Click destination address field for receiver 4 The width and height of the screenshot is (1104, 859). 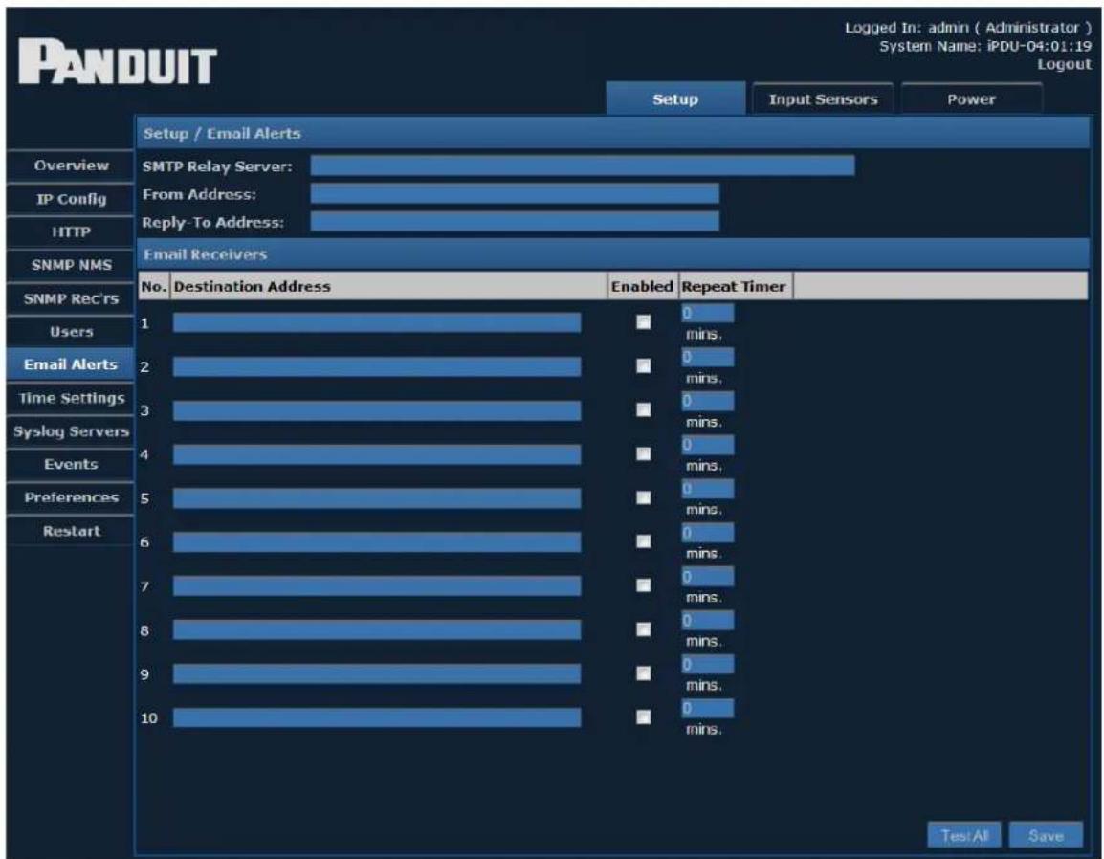pos(377,454)
